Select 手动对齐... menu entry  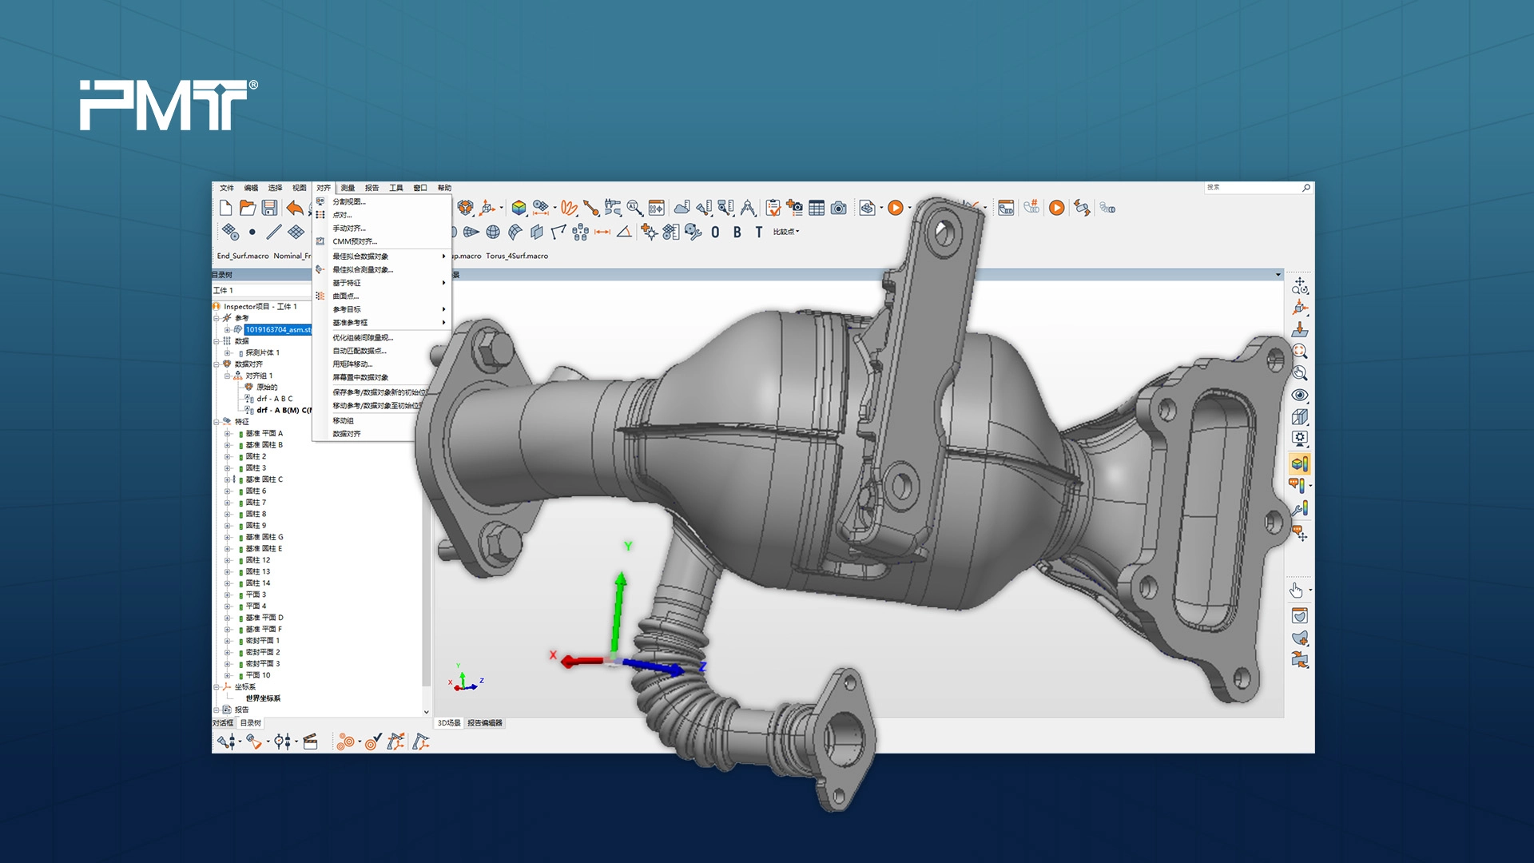[x=382, y=228]
